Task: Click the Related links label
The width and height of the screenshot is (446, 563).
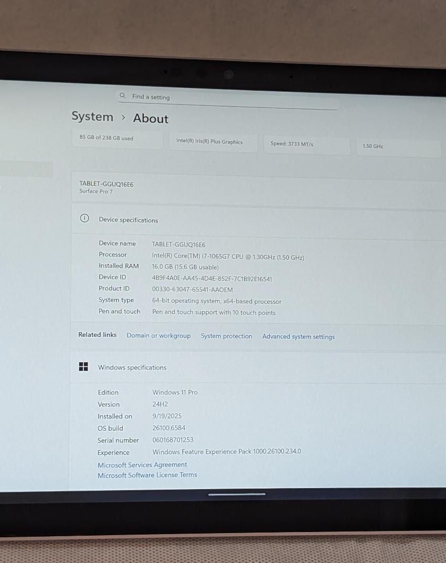Action: (x=97, y=335)
